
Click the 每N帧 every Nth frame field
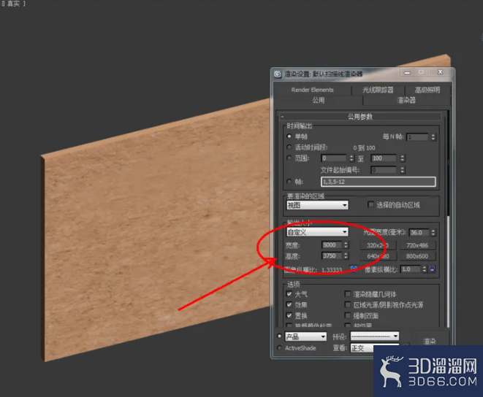coord(417,137)
